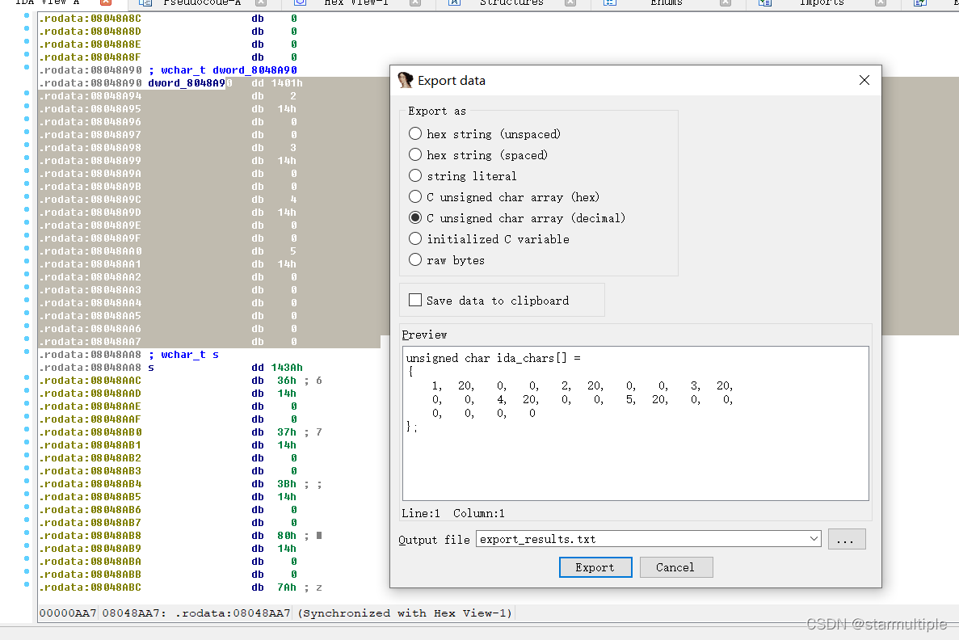Click the Hex View-1 tab icon

[x=300, y=2]
